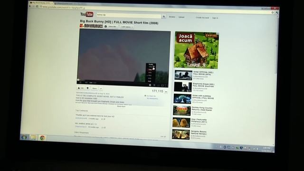The height and width of the screenshot is (171, 304).
Task: Open the moviemaniacs channel logo
Action: (91, 26)
